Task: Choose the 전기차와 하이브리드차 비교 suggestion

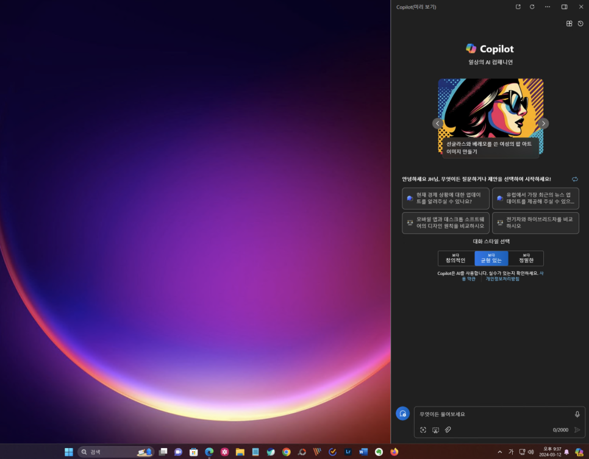Action: point(535,222)
